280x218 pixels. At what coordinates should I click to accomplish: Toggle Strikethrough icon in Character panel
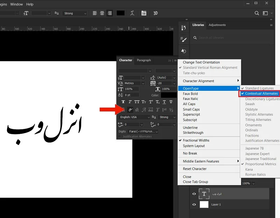[171, 102]
